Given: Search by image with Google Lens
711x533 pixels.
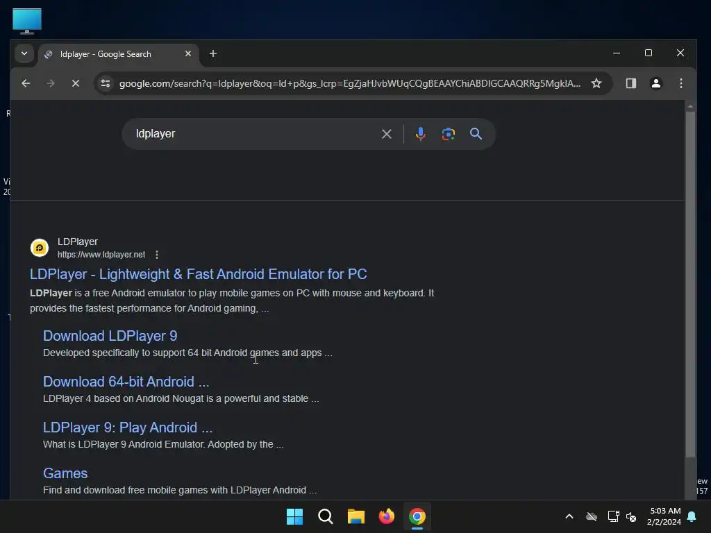Looking at the screenshot, I should click(449, 134).
